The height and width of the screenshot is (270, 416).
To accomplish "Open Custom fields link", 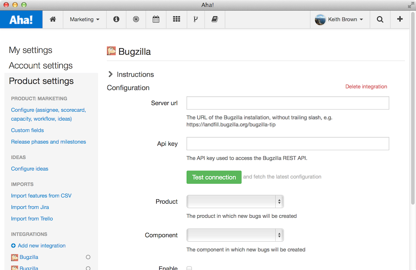I will tap(27, 130).
